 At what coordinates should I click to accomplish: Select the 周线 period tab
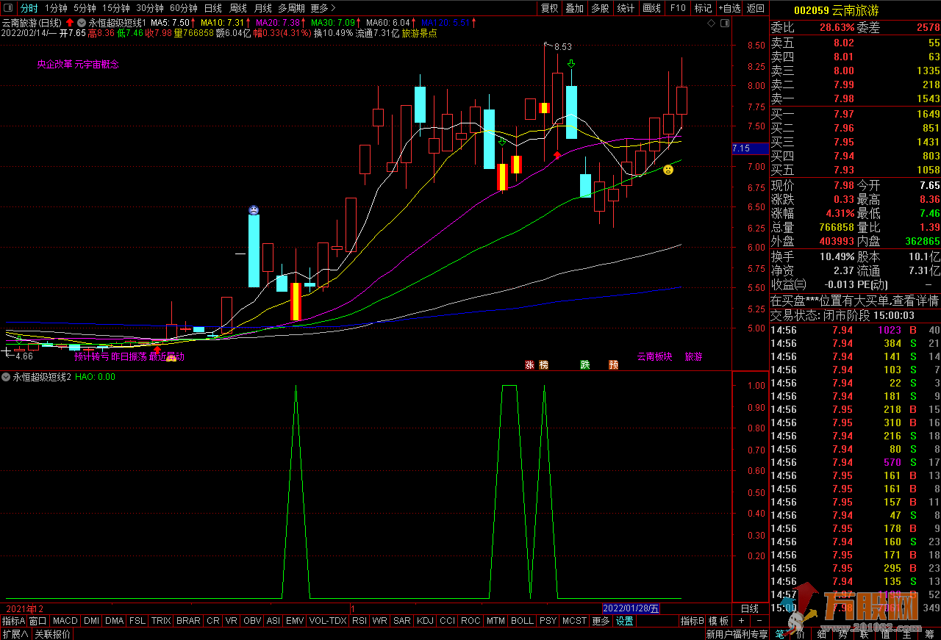click(x=238, y=8)
